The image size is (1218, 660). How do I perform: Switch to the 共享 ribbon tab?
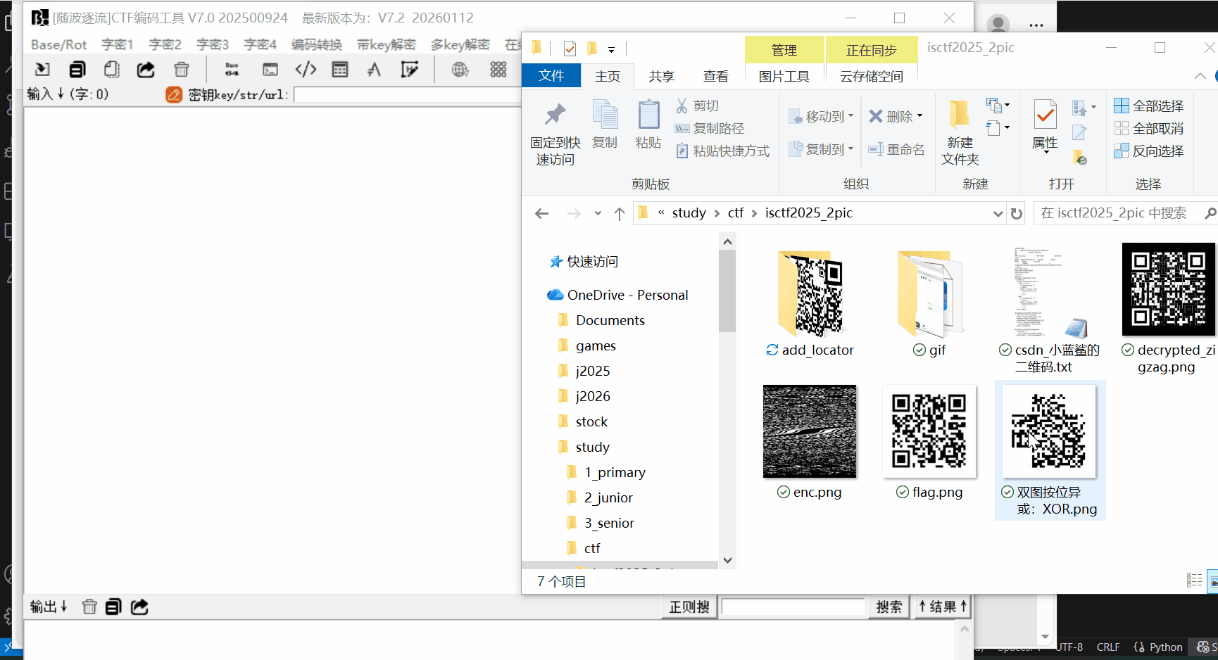click(x=661, y=76)
